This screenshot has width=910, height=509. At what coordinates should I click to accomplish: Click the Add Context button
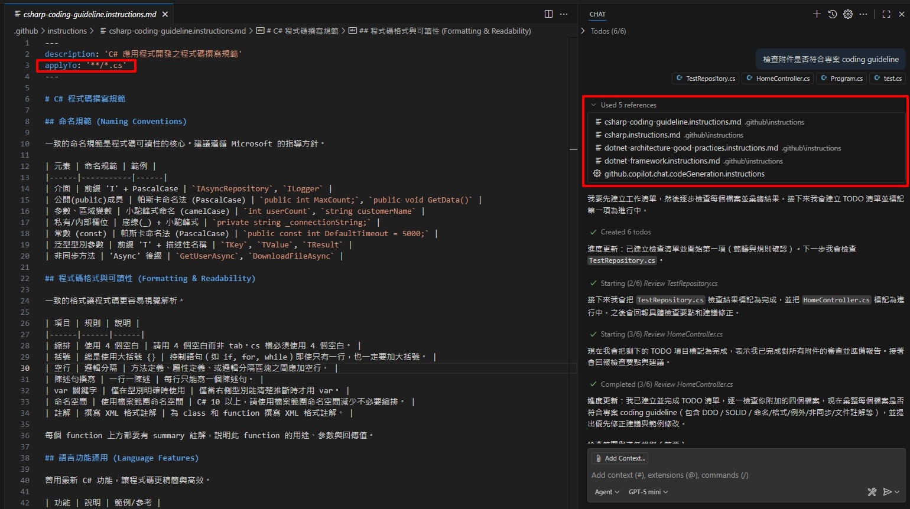click(x=619, y=458)
